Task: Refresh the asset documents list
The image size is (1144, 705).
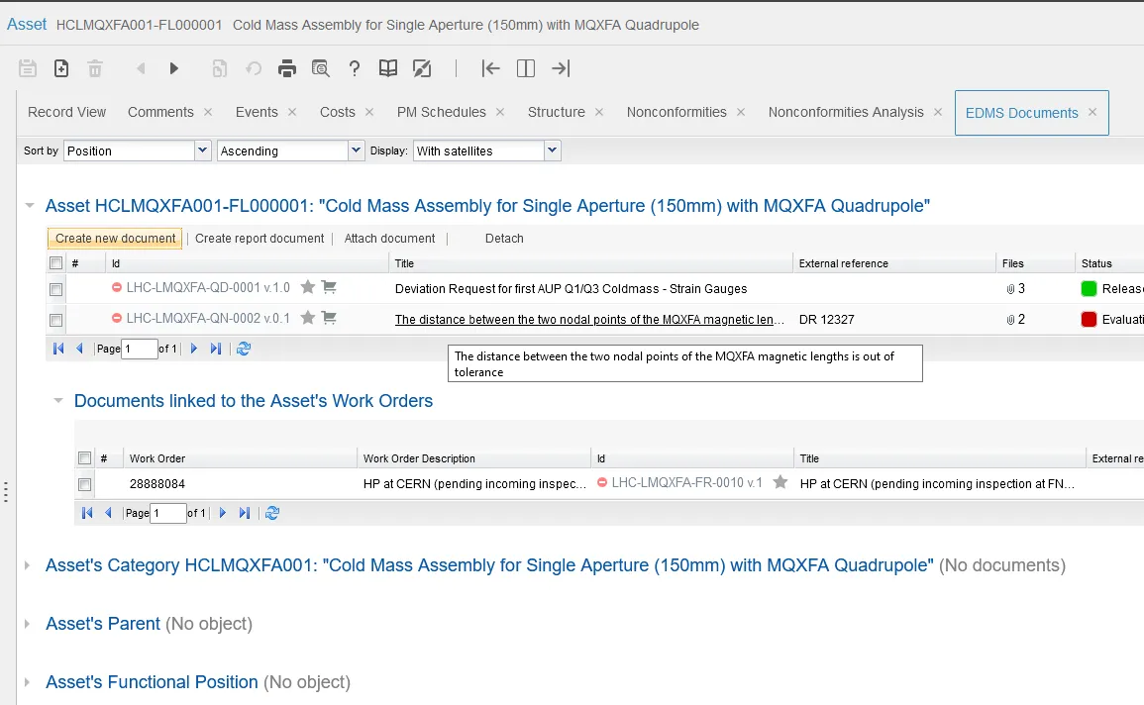Action: [x=244, y=349]
